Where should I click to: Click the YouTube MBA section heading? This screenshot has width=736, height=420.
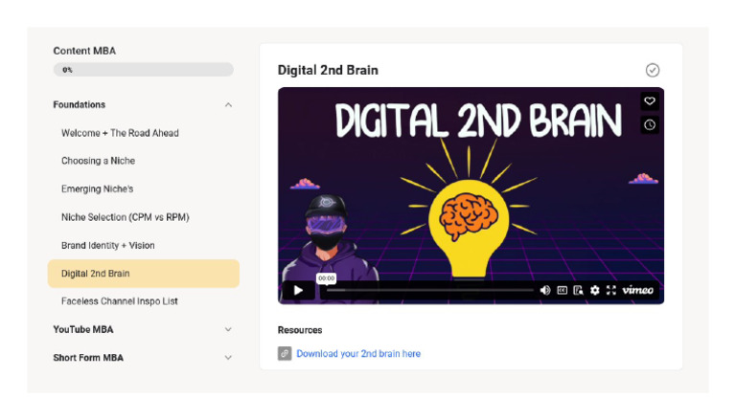[x=83, y=329]
